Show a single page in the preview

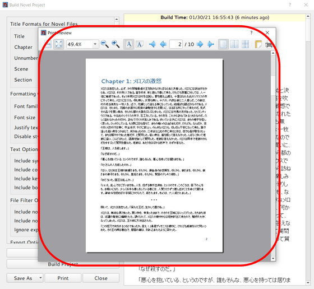click(223, 44)
